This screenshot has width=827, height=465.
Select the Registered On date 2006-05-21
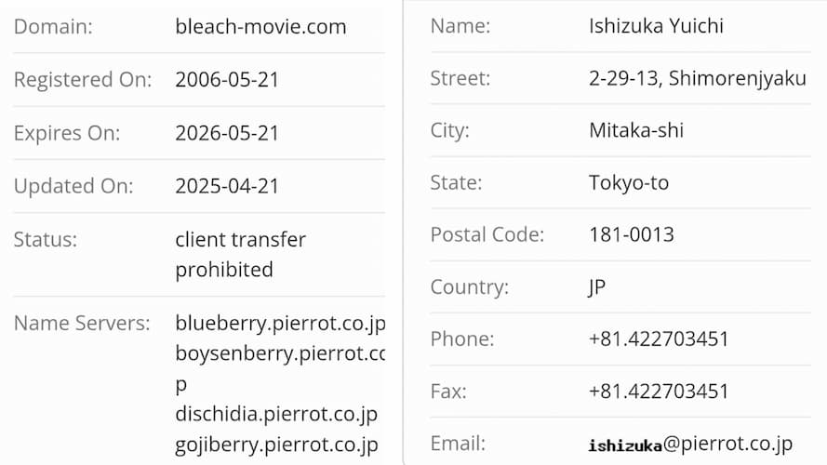[227, 80]
